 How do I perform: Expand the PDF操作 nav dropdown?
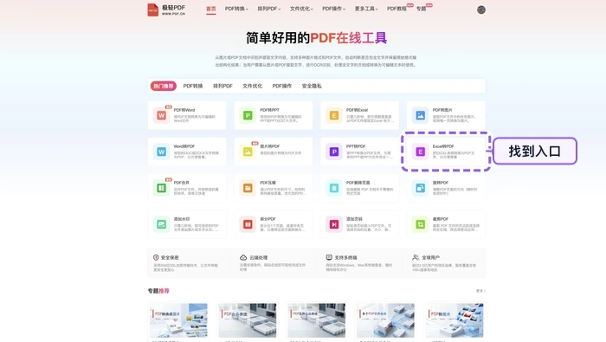(x=334, y=9)
